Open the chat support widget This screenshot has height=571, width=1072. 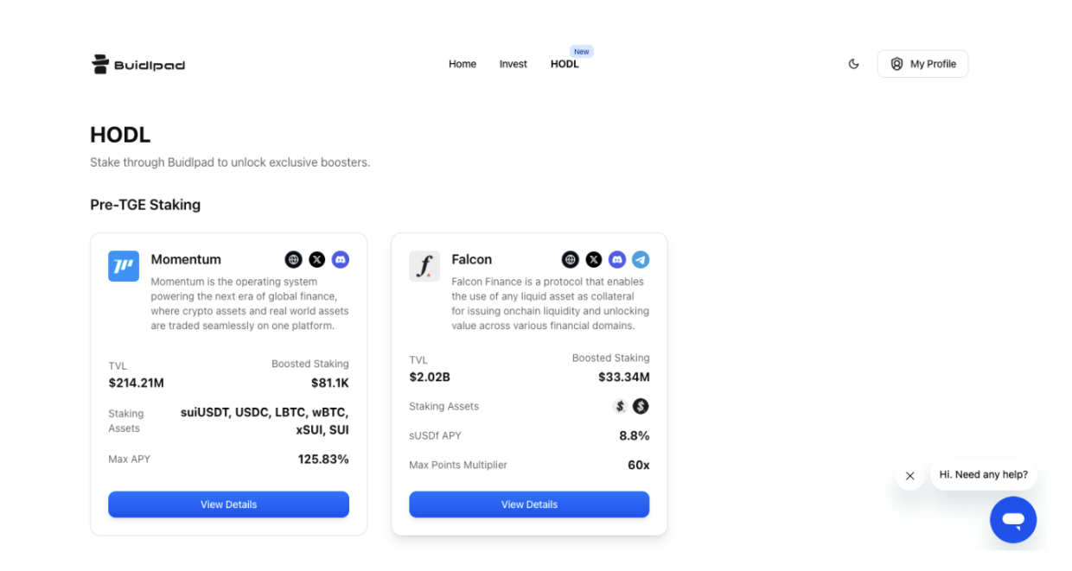[x=1012, y=520]
